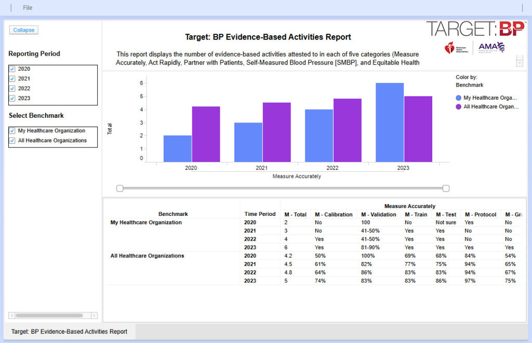
Task: Click the AMA logo
Action: tap(491, 48)
